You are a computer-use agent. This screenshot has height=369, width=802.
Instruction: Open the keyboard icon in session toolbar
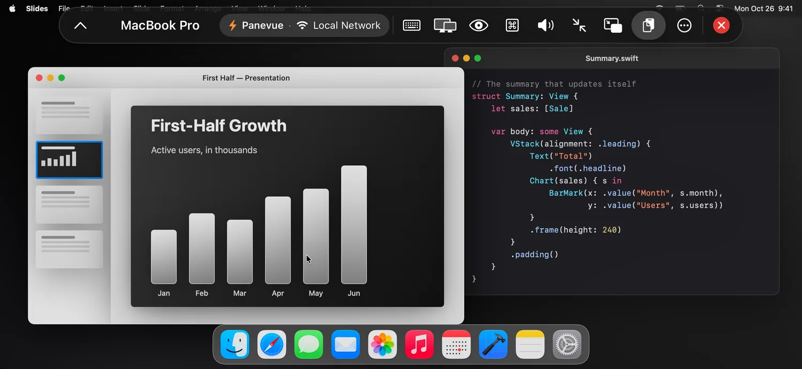point(411,25)
